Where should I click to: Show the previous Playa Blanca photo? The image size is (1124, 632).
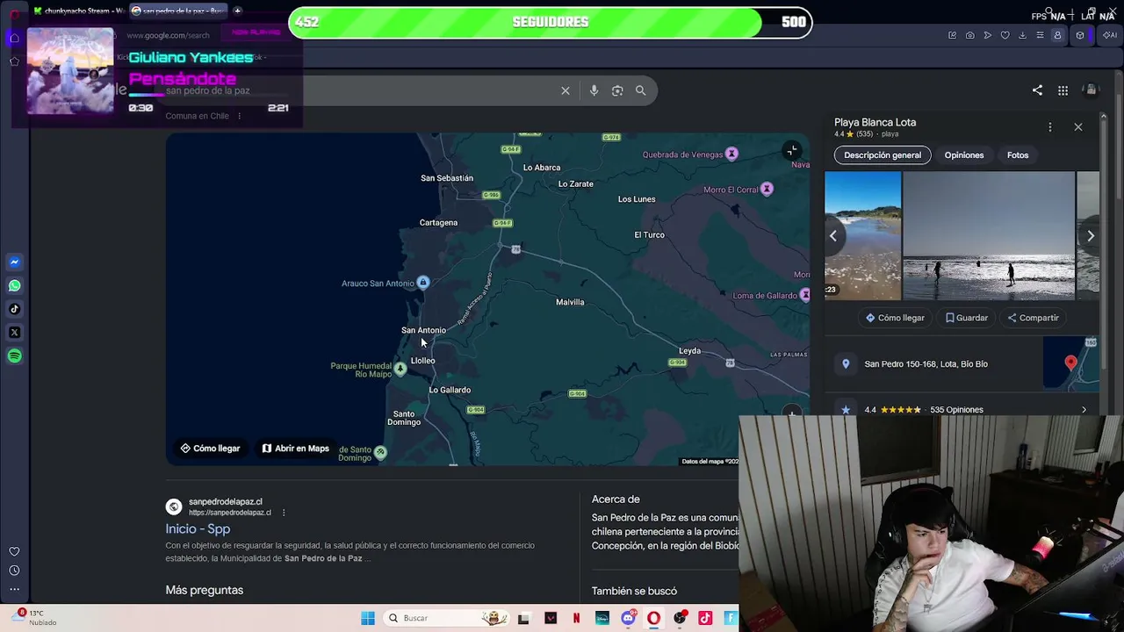point(833,236)
